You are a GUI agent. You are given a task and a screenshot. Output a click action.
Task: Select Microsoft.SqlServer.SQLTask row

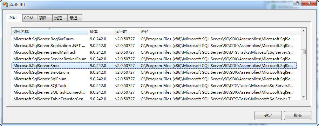tap(154, 86)
